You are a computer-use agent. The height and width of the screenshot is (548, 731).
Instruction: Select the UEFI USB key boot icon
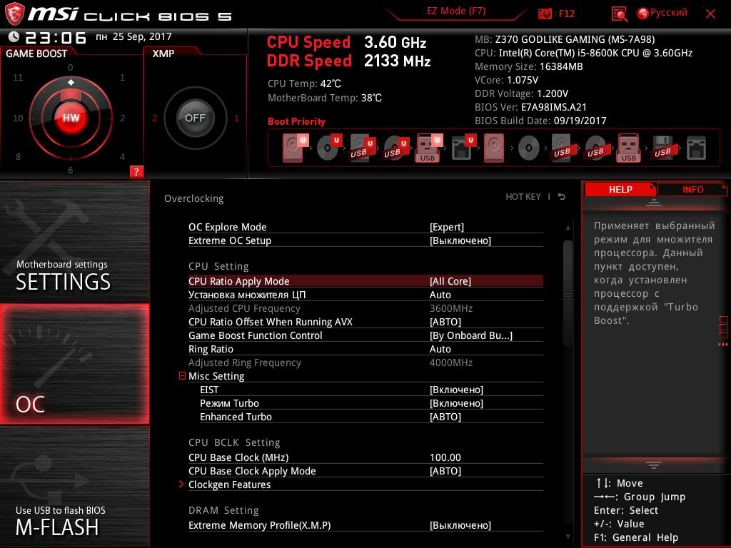pos(428,148)
